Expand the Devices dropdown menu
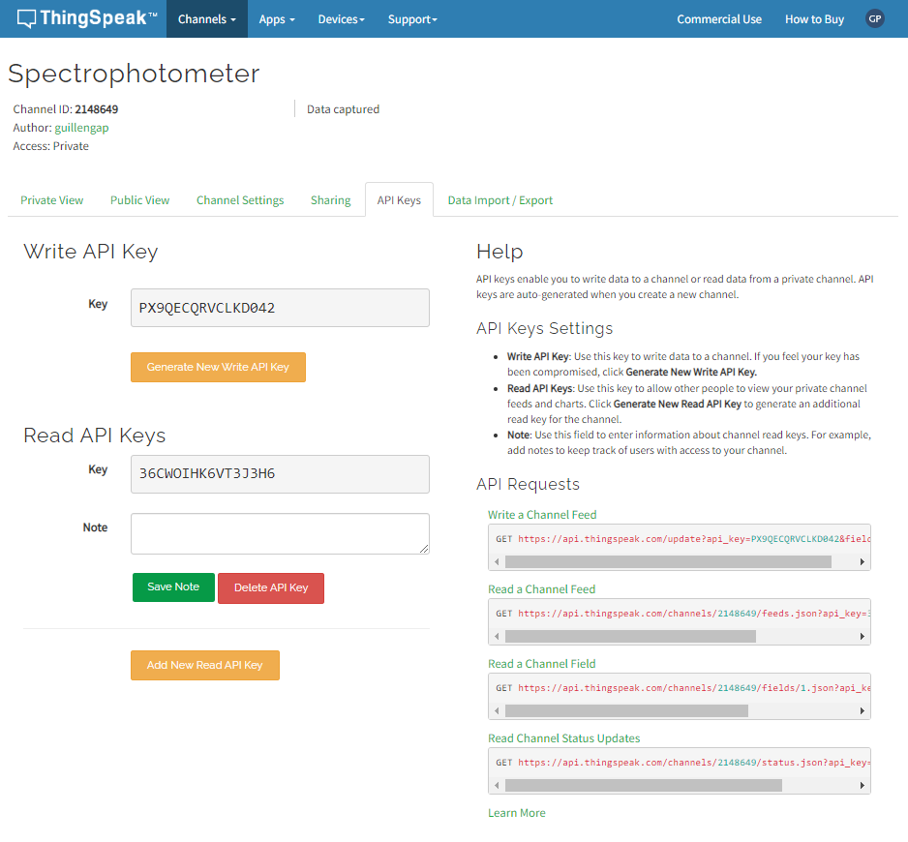Image resolution: width=908 pixels, height=842 pixels. [341, 19]
